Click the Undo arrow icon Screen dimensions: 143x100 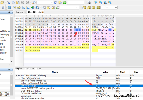tap(23, 3)
